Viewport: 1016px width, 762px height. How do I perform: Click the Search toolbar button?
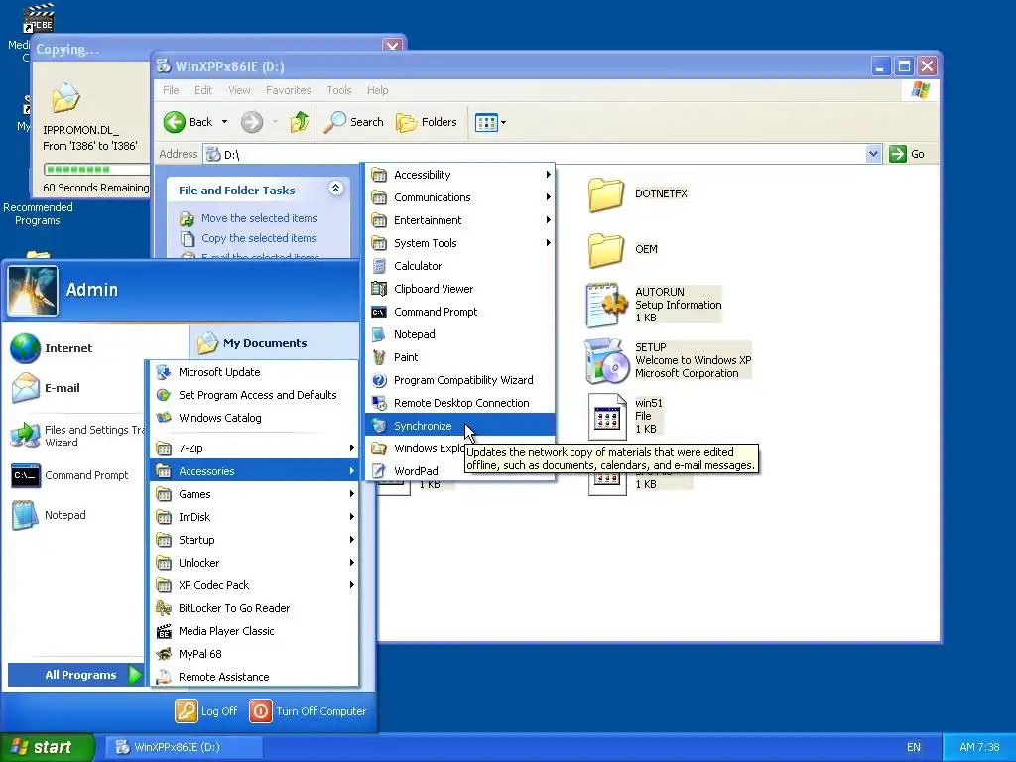[354, 122]
